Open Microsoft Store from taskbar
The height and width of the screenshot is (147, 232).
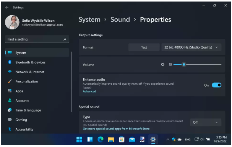[x=122, y=139]
